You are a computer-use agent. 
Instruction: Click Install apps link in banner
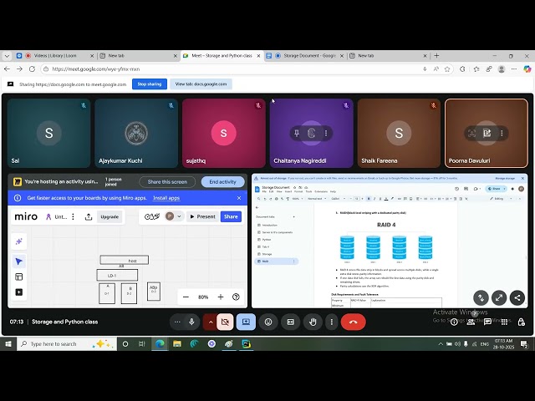166,198
